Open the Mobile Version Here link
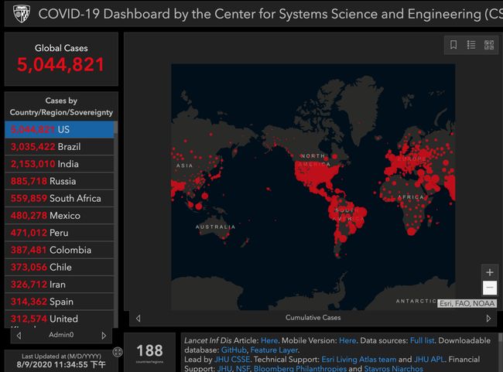Image resolution: width=503 pixels, height=372 pixels. (347, 340)
